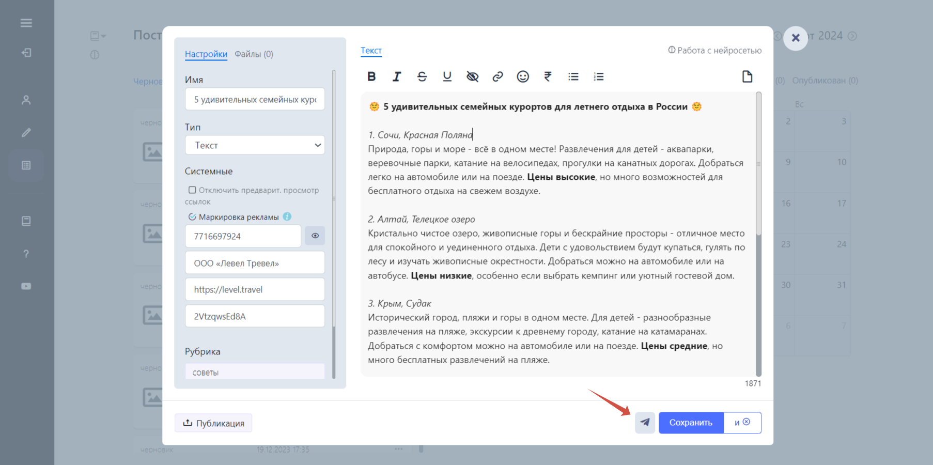Click the rupee symbol toolbar icon
This screenshot has height=465, width=933.
click(548, 76)
